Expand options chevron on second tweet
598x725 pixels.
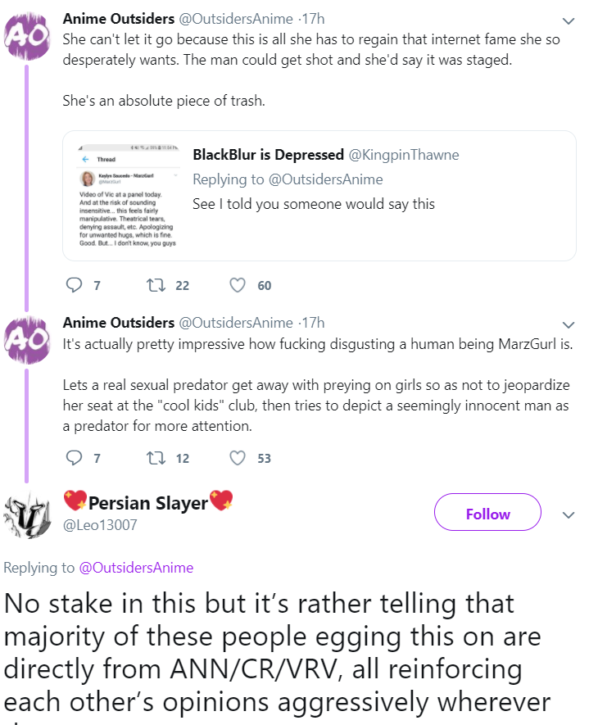(x=569, y=324)
